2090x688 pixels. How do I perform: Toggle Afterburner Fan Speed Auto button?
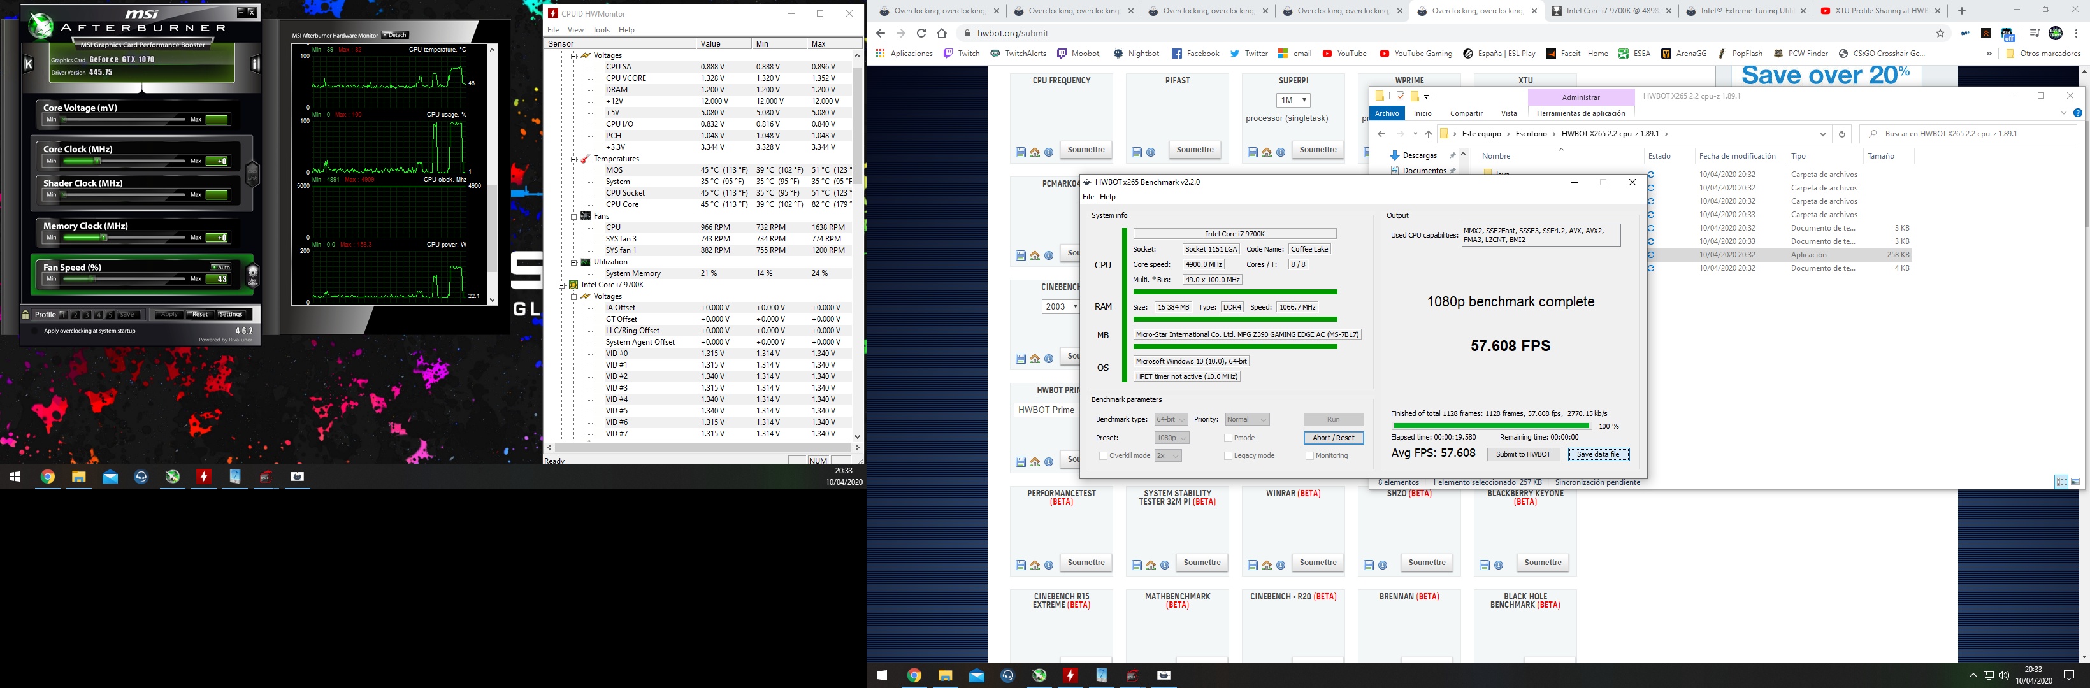pyautogui.click(x=220, y=267)
